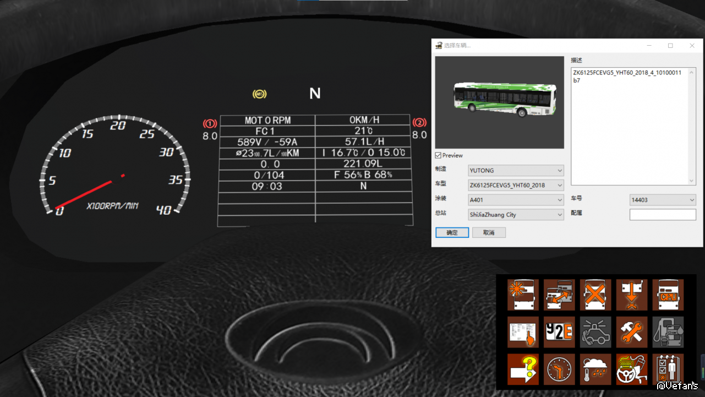Click the arrow with question mark icon
Image resolution: width=705 pixels, height=397 pixels.
point(523,369)
